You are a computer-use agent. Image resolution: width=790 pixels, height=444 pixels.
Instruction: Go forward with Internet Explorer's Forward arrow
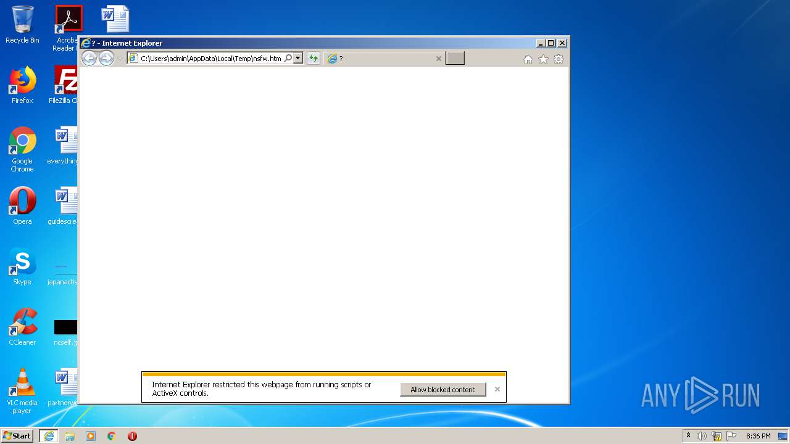(x=106, y=59)
